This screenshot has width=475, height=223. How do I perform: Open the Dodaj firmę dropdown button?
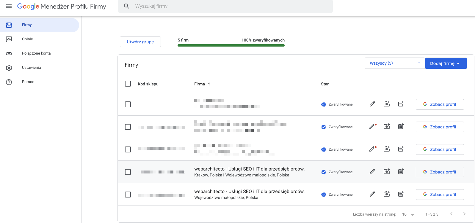point(446,63)
